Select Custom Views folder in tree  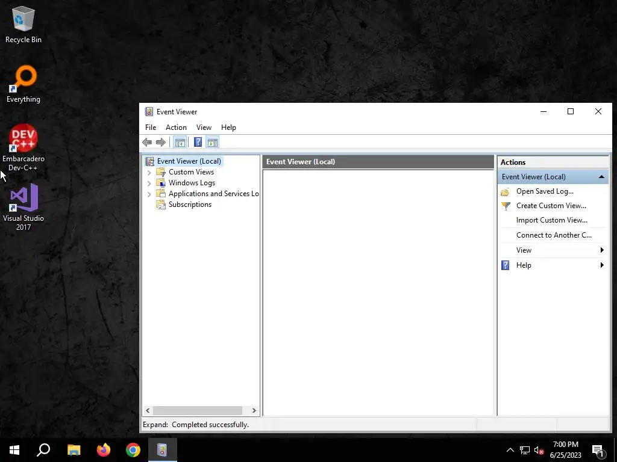coord(191,172)
